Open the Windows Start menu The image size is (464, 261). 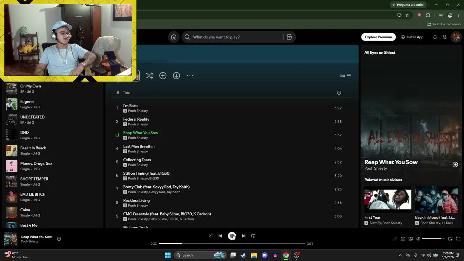pos(168,255)
